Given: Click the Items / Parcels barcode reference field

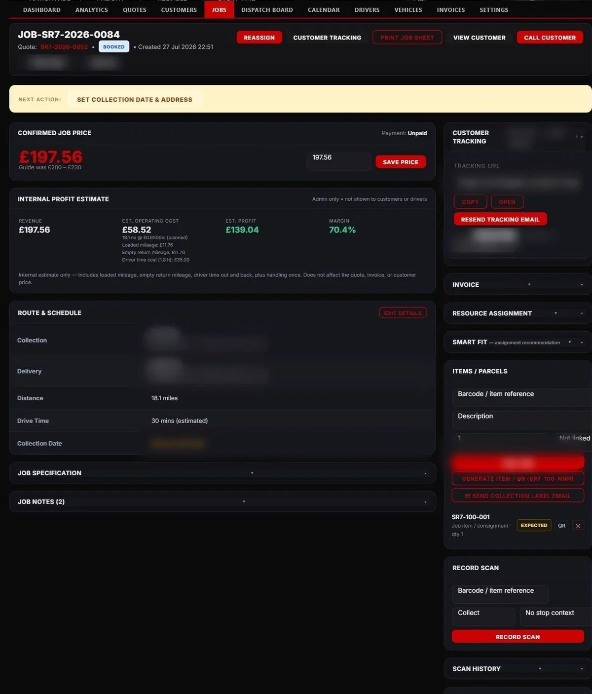Looking at the screenshot, I should click(521, 397).
